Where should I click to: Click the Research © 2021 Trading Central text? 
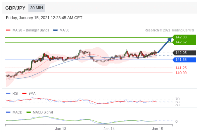coord(169,30)
